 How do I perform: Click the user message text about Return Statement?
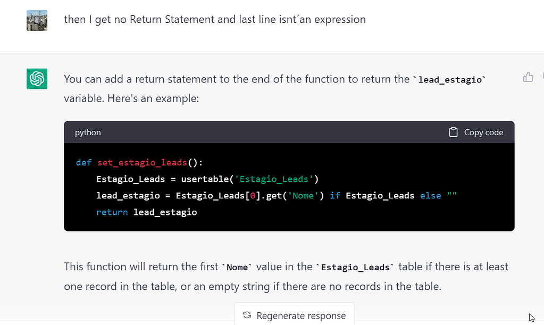pos(214,19)
